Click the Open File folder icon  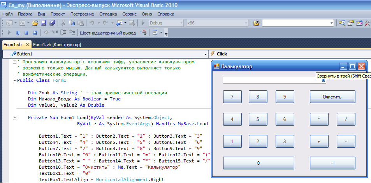click(35, 23)
